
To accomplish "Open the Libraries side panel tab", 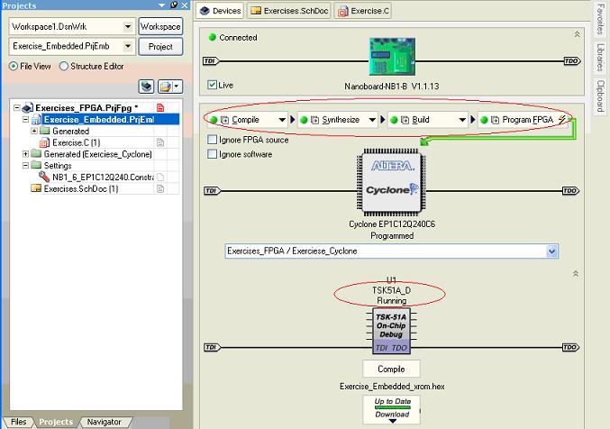I will (600, 58).
